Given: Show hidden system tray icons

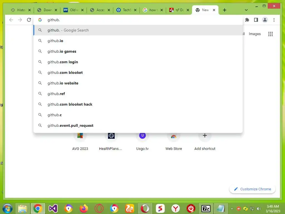Looking at the screenshot, I should [232, 208].
